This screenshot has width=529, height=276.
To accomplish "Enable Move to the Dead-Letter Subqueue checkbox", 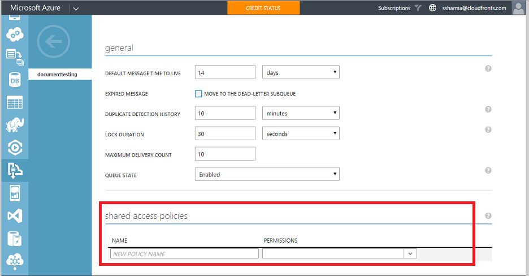I will (x=198, y=94).
